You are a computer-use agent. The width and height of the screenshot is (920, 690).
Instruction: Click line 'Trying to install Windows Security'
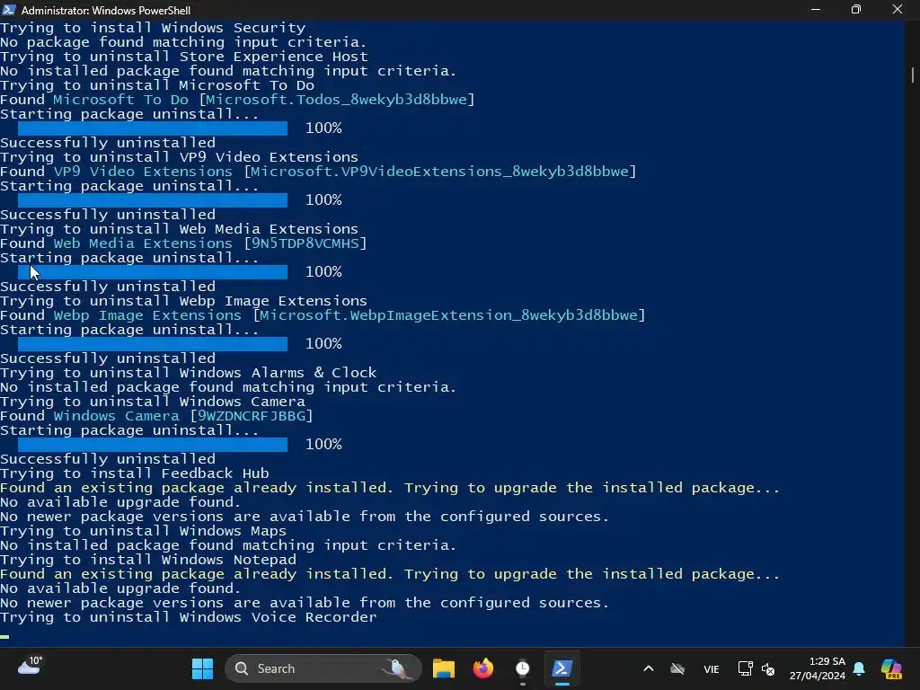153,28
